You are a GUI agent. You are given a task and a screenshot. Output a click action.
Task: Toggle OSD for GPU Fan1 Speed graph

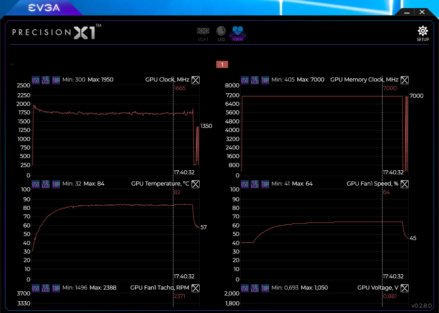pos(245,184)
